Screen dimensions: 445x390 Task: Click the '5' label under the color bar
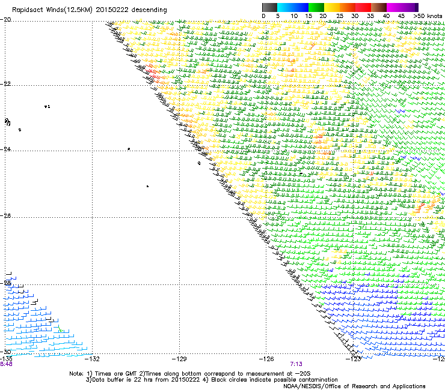tap(278, 16)
